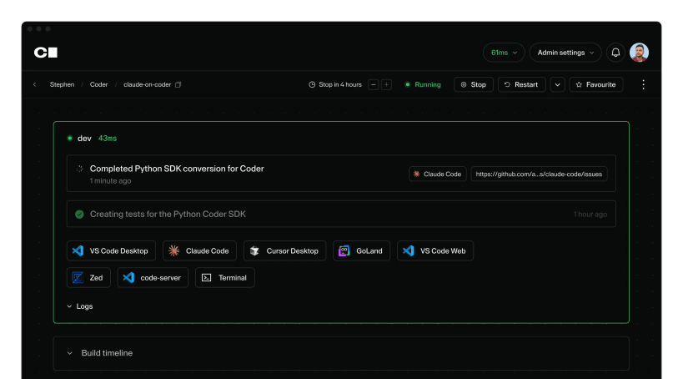Launch VS Code Web
683x379 pixels.
435,250
